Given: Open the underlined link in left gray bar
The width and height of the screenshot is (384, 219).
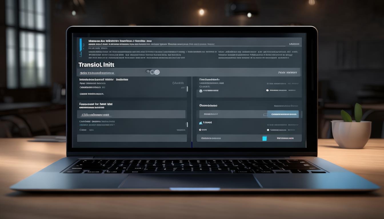Looking at the screenshot, I should pos(95,115).
